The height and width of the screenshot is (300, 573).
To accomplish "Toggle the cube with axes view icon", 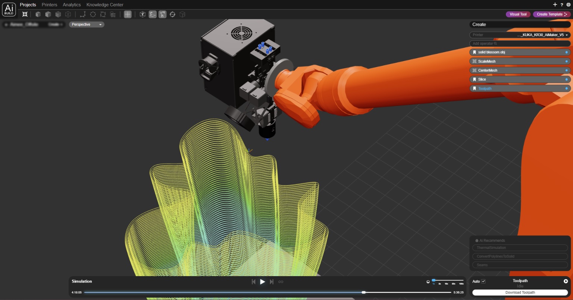I will 143,14.
